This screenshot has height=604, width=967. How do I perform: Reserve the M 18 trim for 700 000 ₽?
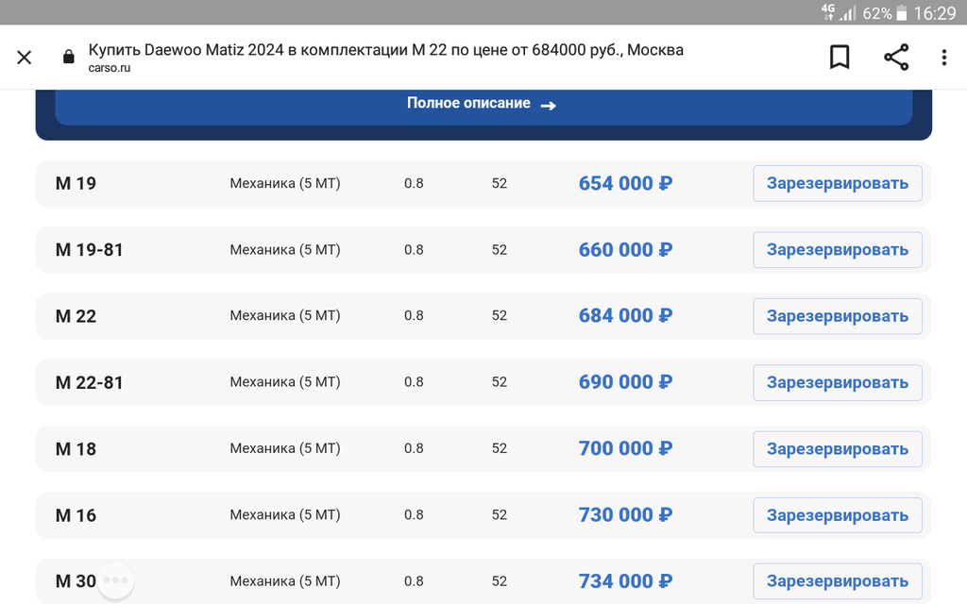(837, 449)
